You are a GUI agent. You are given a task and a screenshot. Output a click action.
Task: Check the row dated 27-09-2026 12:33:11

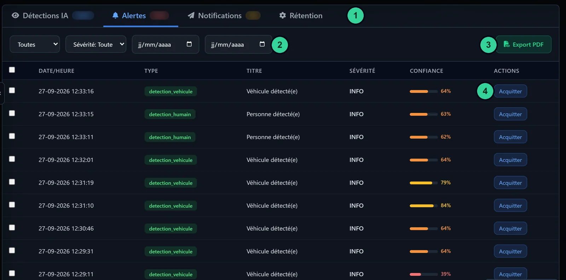point(12,136)
